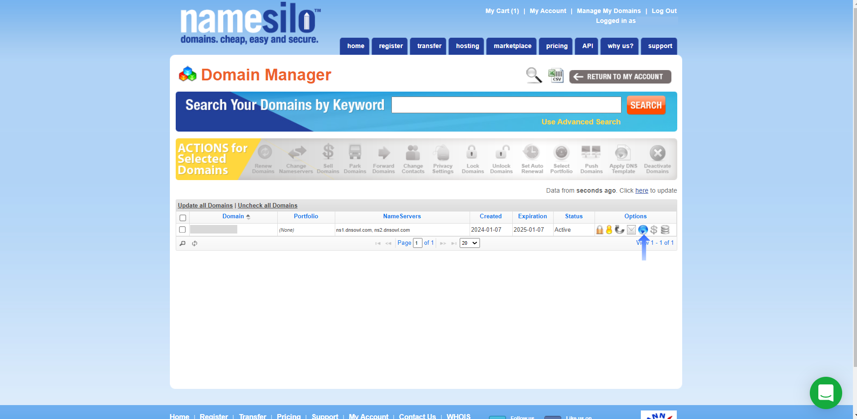857x419 pixels.
Task: Click the page number input box
Action: point(417,243)
